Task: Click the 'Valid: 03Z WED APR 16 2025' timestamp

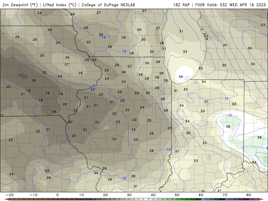Action: (237, 5)
